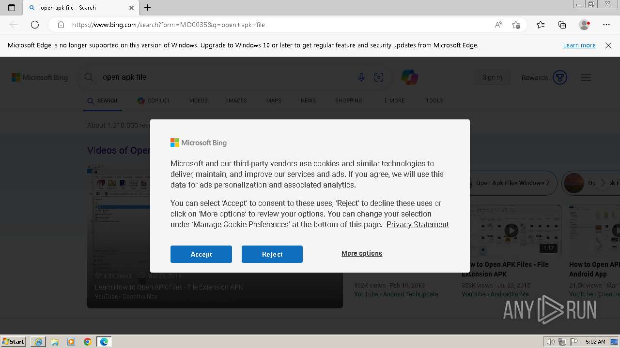Click the Microsoft Bing logo on the page header

click(x=40, y=77)
